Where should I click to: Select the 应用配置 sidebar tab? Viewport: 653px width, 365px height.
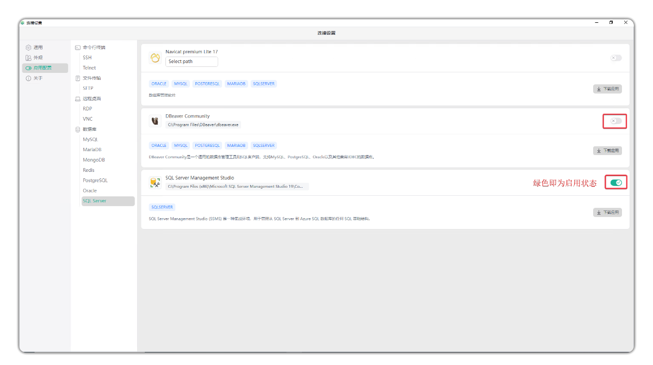pos(45,68)
